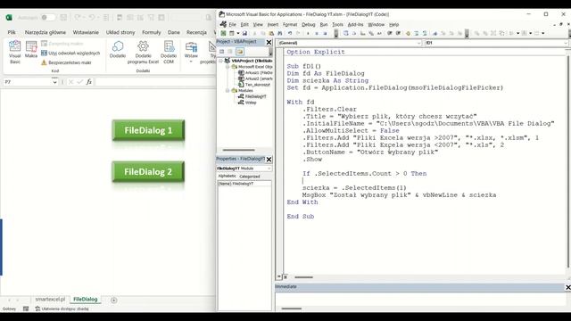The image size is (571, 321).
Task: Run the macro with the Run Sub icon
Action: click(x=308, y=33)
